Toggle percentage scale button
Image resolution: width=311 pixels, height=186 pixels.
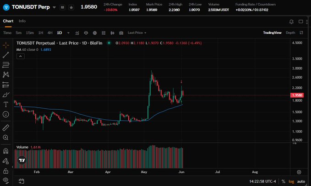283,181
